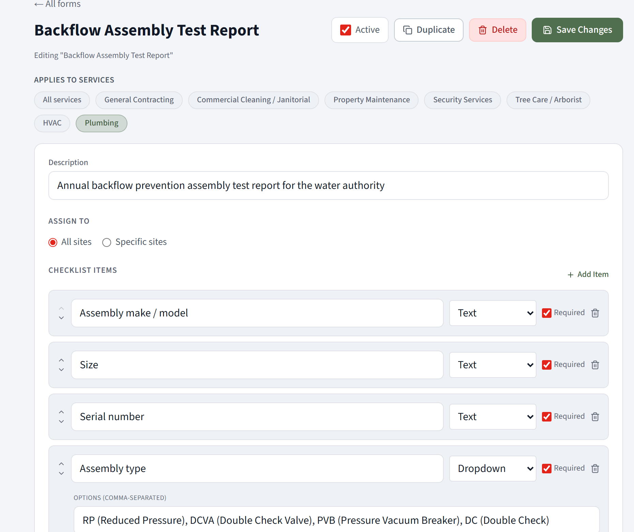Screen dimensions: 634x532
Task: Move Assembly make / model item up
Action: click(x=61, y=308)
